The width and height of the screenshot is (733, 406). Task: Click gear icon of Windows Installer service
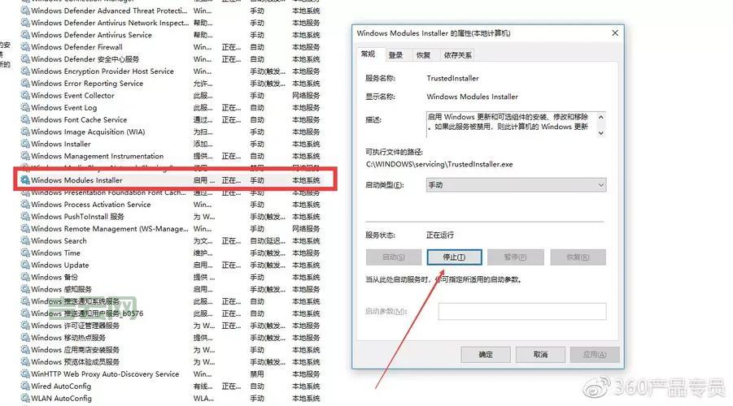pyautogui.click(x=25, y=145)
